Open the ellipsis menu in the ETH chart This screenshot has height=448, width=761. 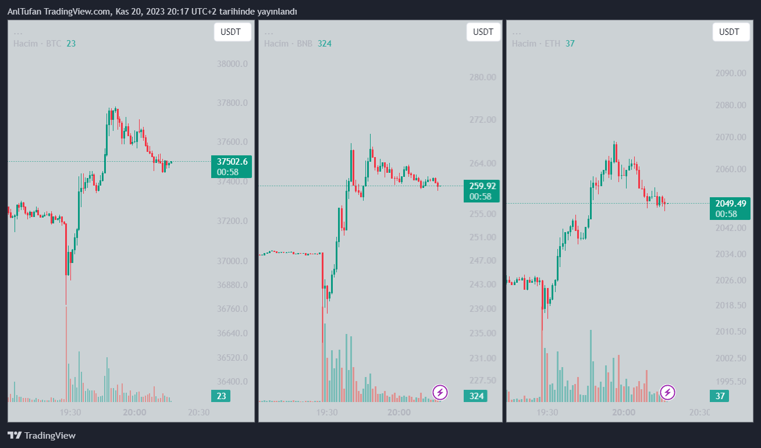(x=516, y=33)
